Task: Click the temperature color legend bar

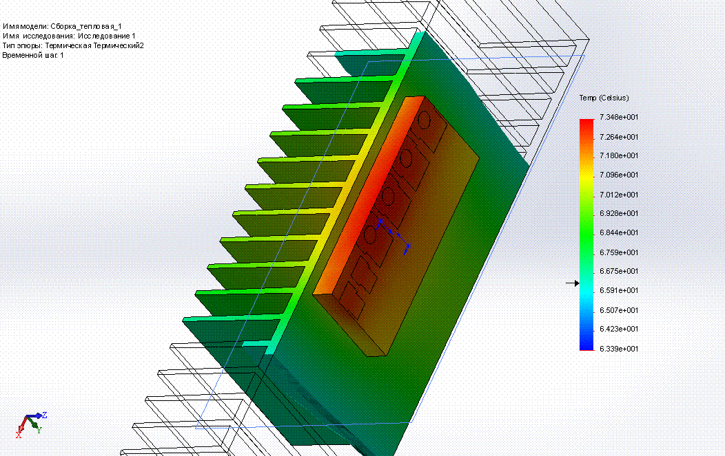Action: [x=586, y=235]
